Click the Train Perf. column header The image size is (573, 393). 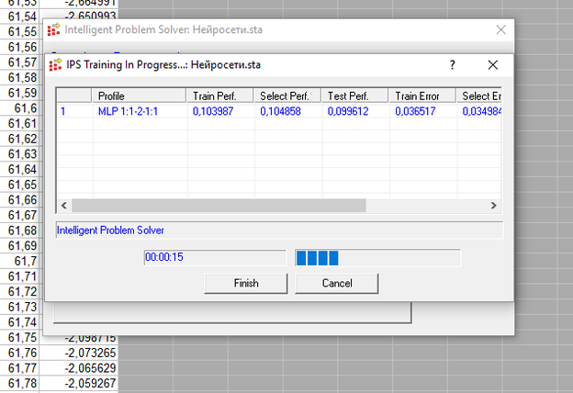(x=218, y=95)
